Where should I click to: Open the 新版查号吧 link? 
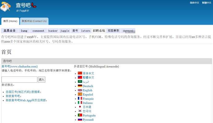click(13, 96)
